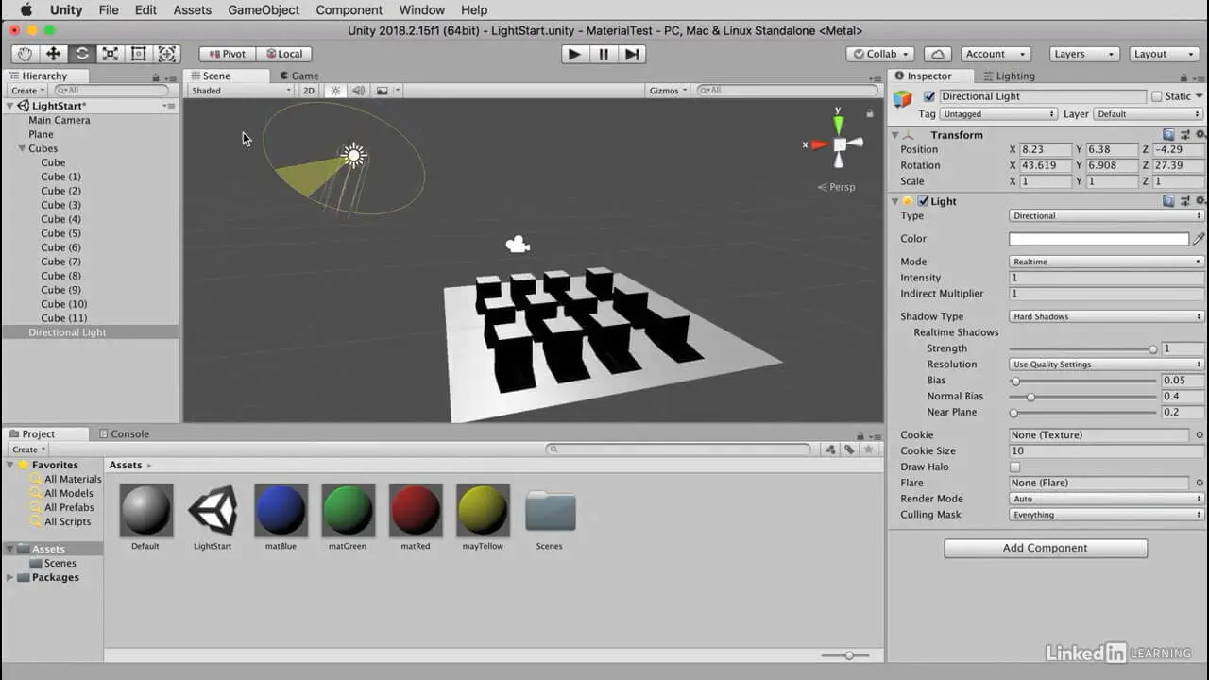Select the sun light gizmo in scene
Screen dimensions: 1209x680
tap(353, 155)
